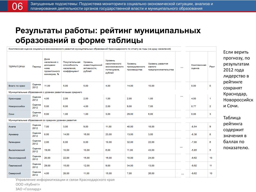Click rank 9 in Анапа row

click(210, 126)
